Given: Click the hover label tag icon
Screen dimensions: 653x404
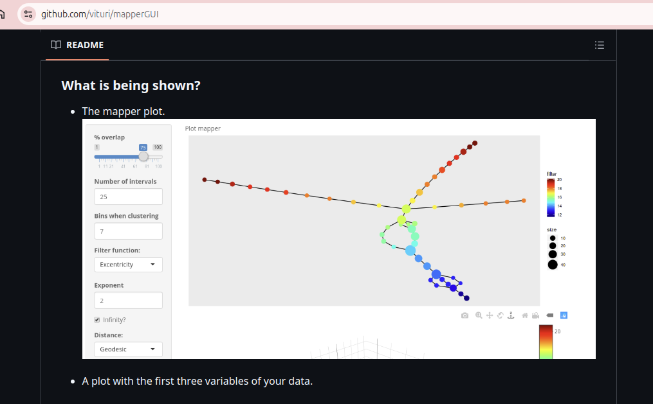Looking at the screenshot, I should 550,315.
